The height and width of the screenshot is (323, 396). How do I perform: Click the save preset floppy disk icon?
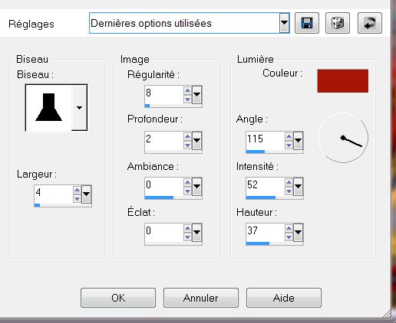pos(307,23)
